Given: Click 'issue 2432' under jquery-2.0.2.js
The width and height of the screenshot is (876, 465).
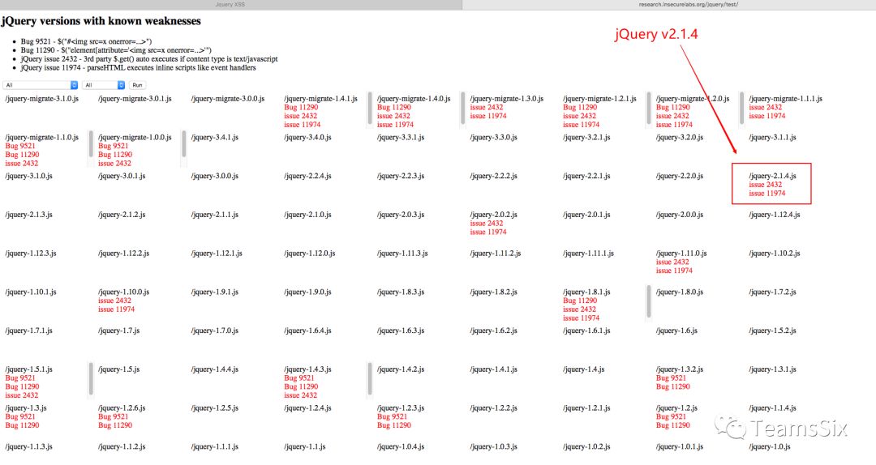Looking at the screenshot, I should (x=487, y=224).
